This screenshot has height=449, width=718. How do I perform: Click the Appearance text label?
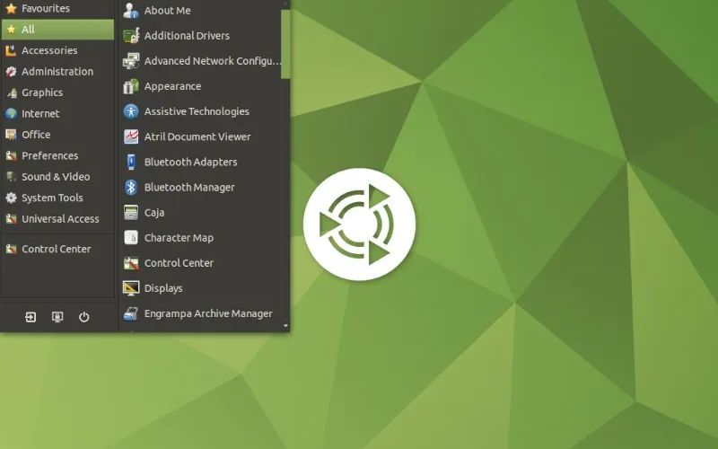click(172, 86)
